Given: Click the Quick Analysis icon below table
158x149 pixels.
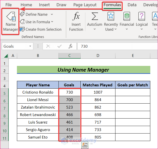Looking at the screenshot, I should point(85,145).
